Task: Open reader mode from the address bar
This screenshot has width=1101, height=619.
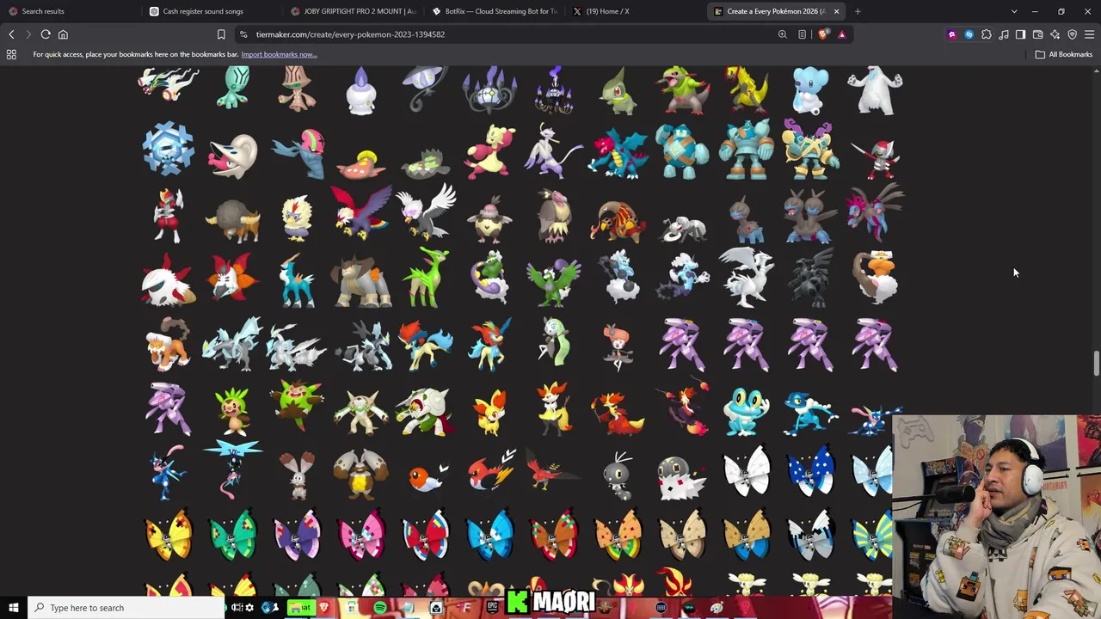Action: [803, 34]
